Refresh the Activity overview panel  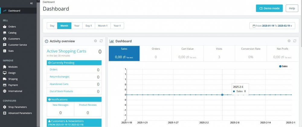pyautogui.click(x=101, y=41)
